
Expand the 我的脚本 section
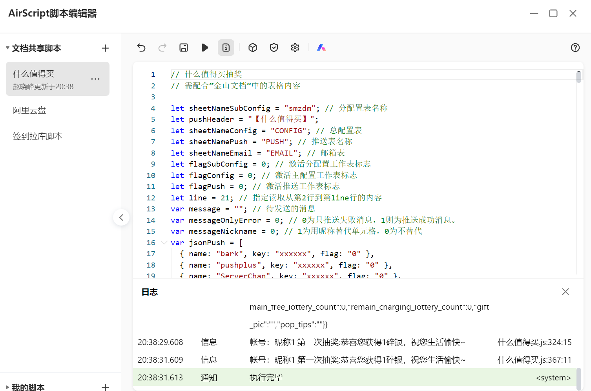coord(7,387)
